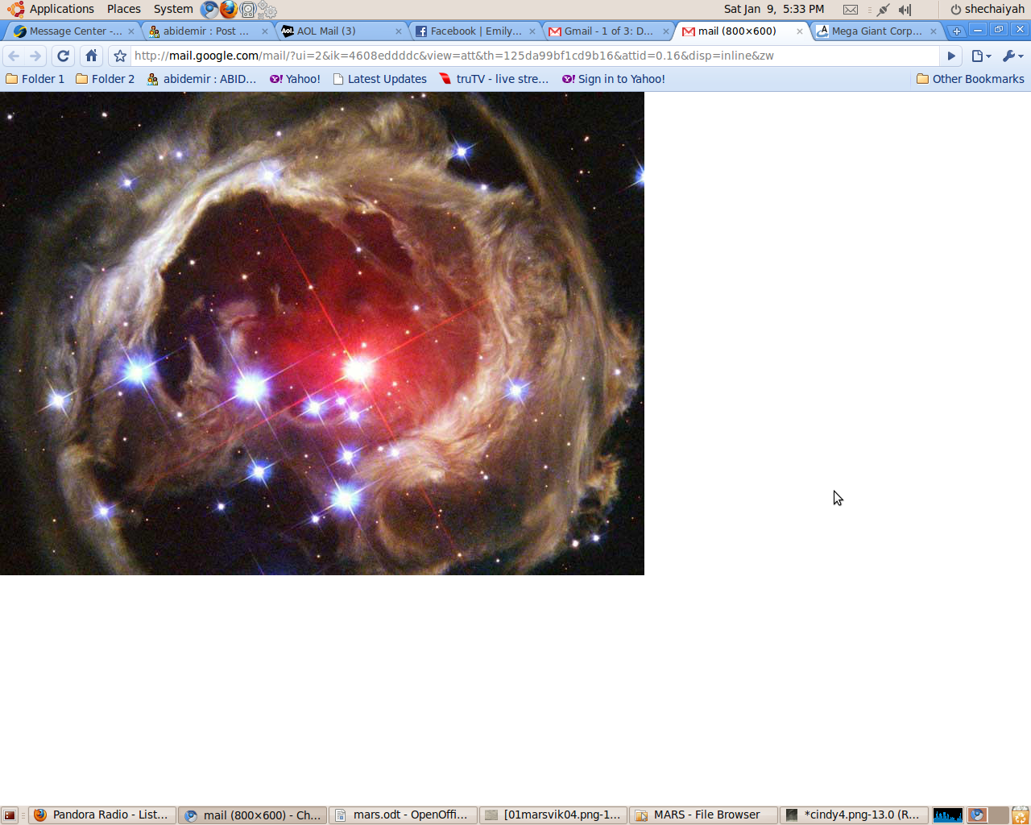Bookmark this page with the star icon
1031x825 pixels.
120,56
